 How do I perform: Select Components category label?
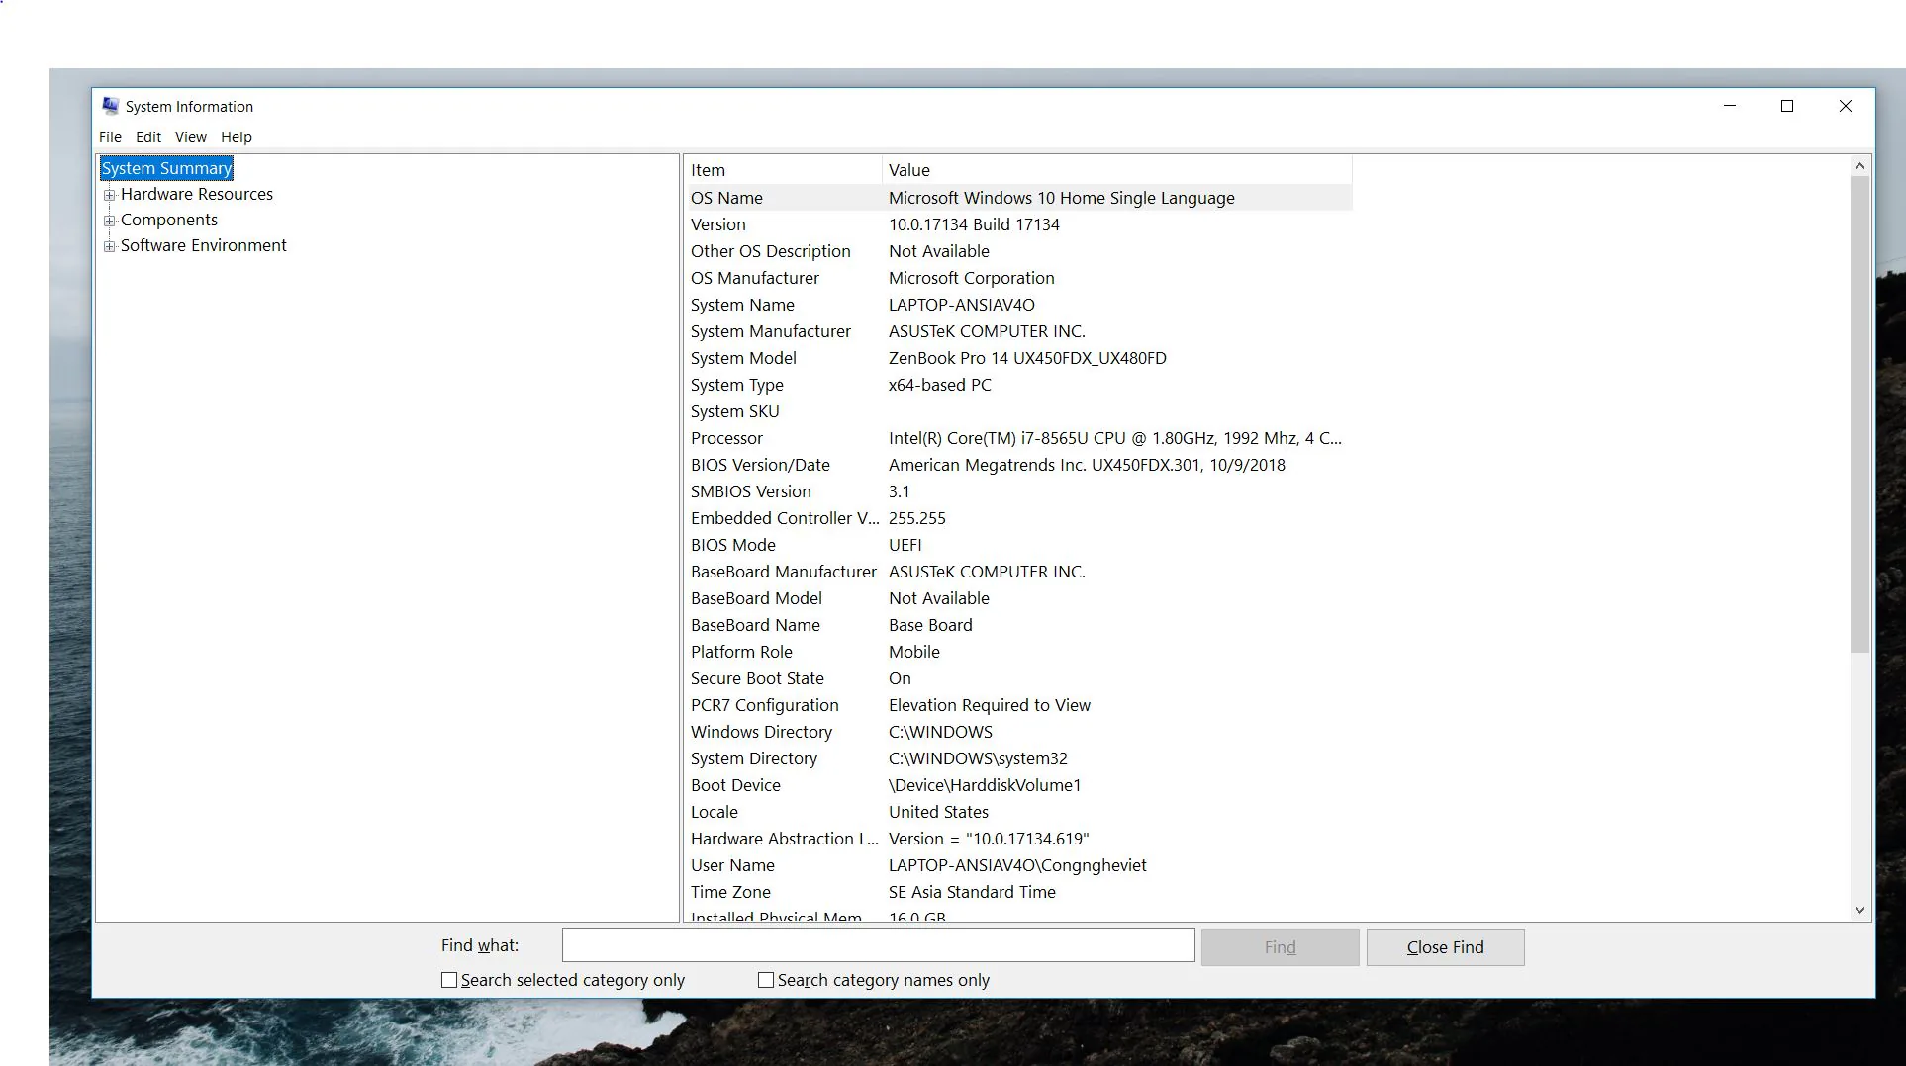pos(169,220)
